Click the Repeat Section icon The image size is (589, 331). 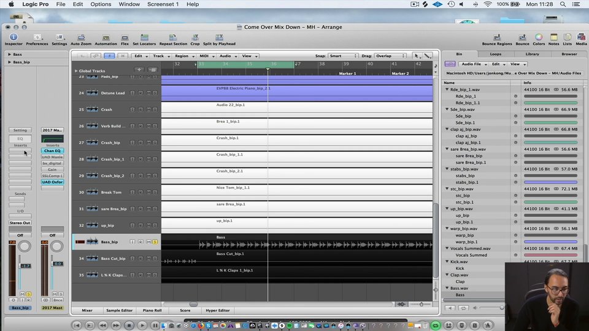[173, 39]
